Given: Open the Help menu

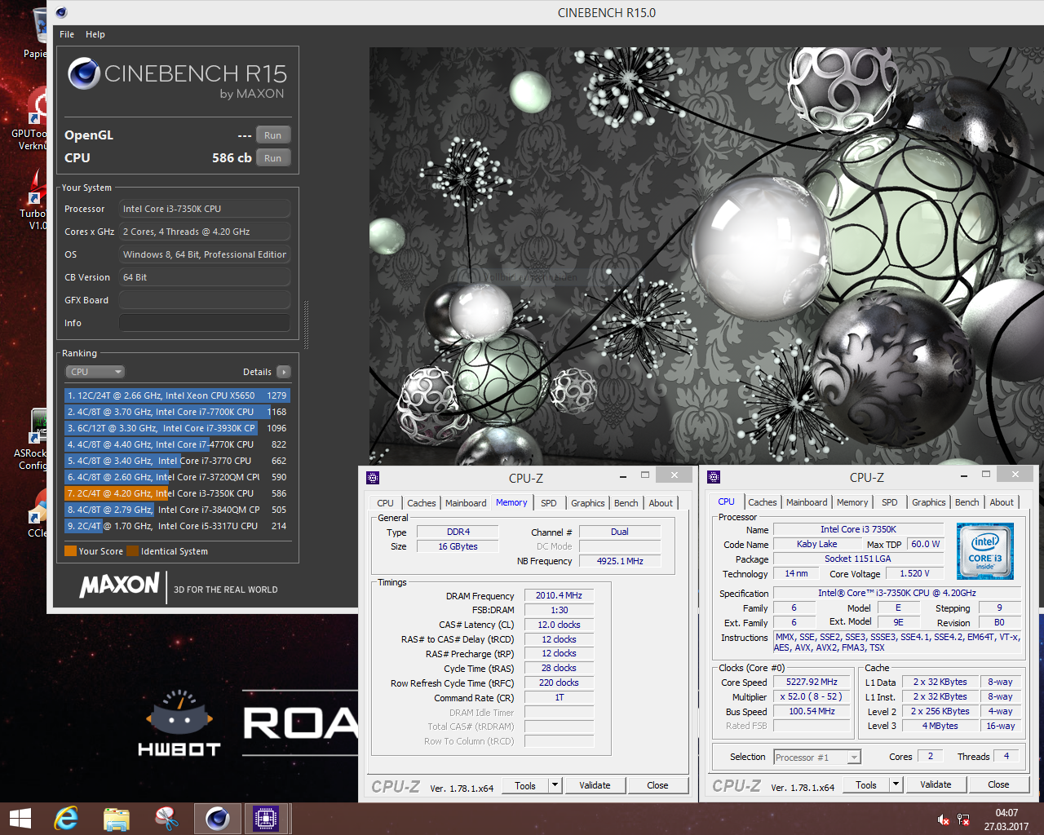Looking at the screenshot, I should 95,34.
